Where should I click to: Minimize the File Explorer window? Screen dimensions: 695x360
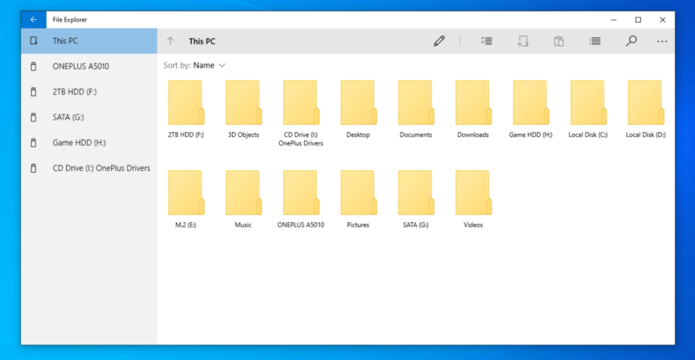pos(613,19)
